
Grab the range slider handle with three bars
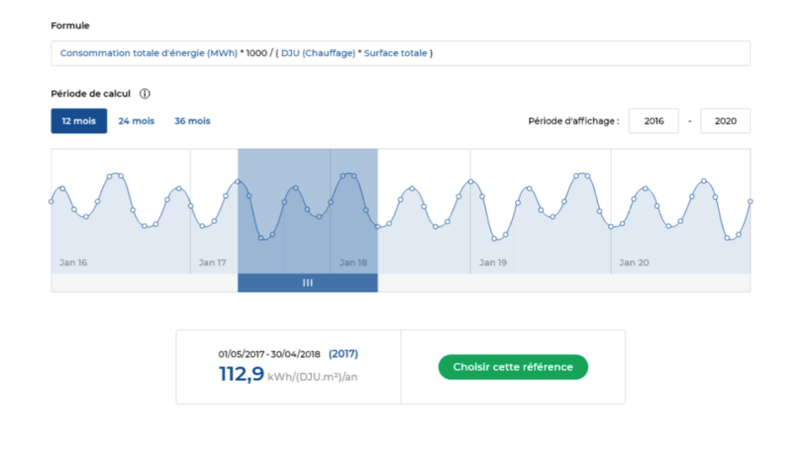pyautogui.click(x=307, y=283)
